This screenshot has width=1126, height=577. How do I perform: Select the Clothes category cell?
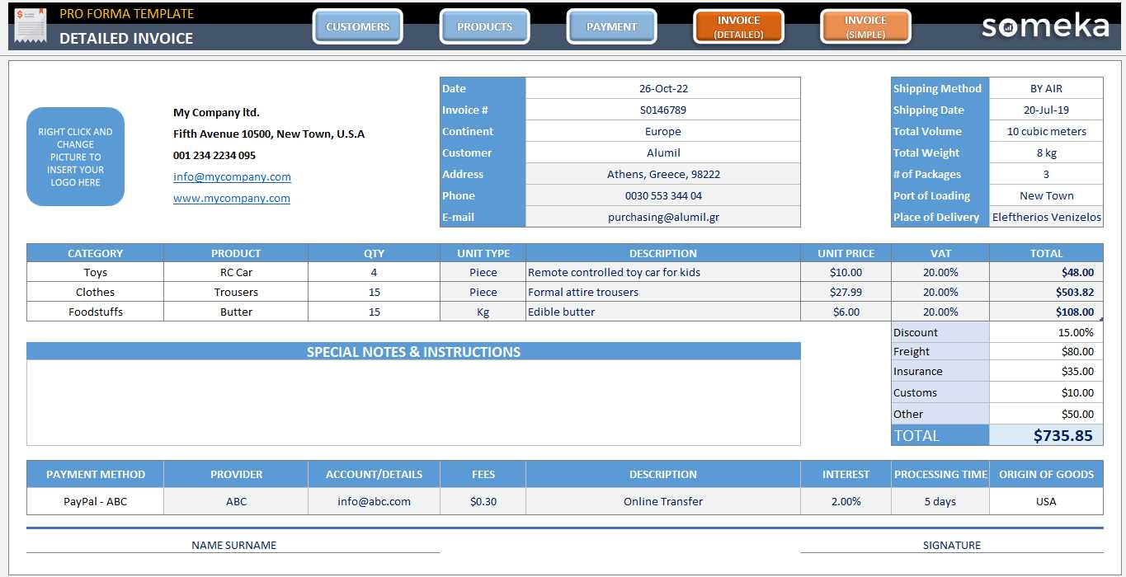click(95, 292)
